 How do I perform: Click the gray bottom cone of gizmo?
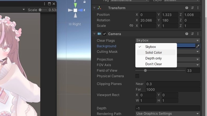[x=75, y=15]
